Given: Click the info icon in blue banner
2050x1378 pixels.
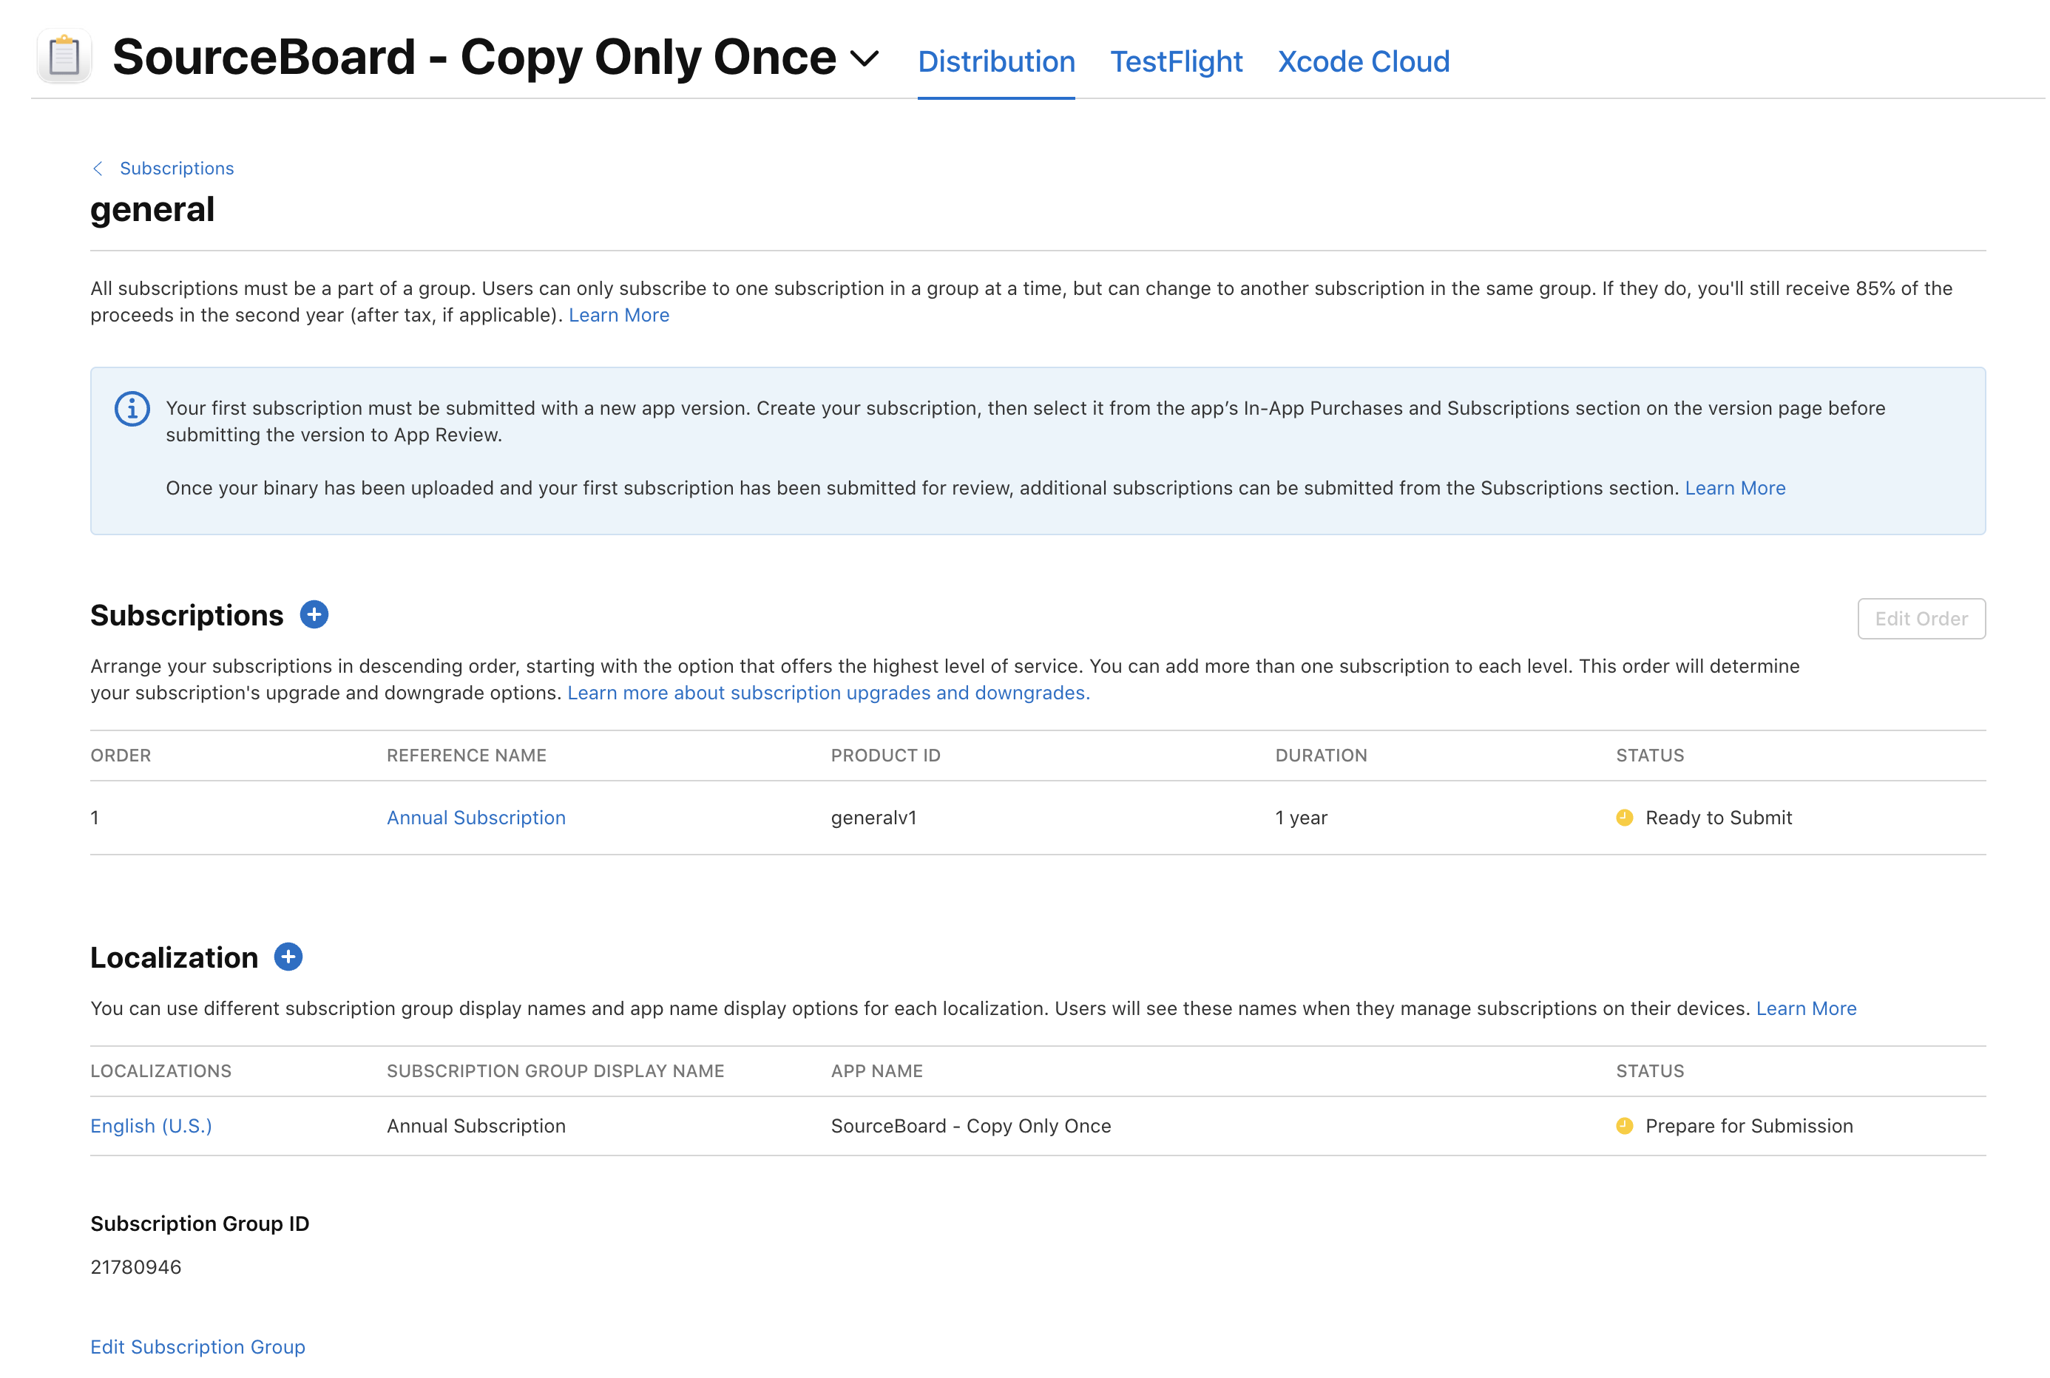Looking at the screenshot, I should click(132, 409).
